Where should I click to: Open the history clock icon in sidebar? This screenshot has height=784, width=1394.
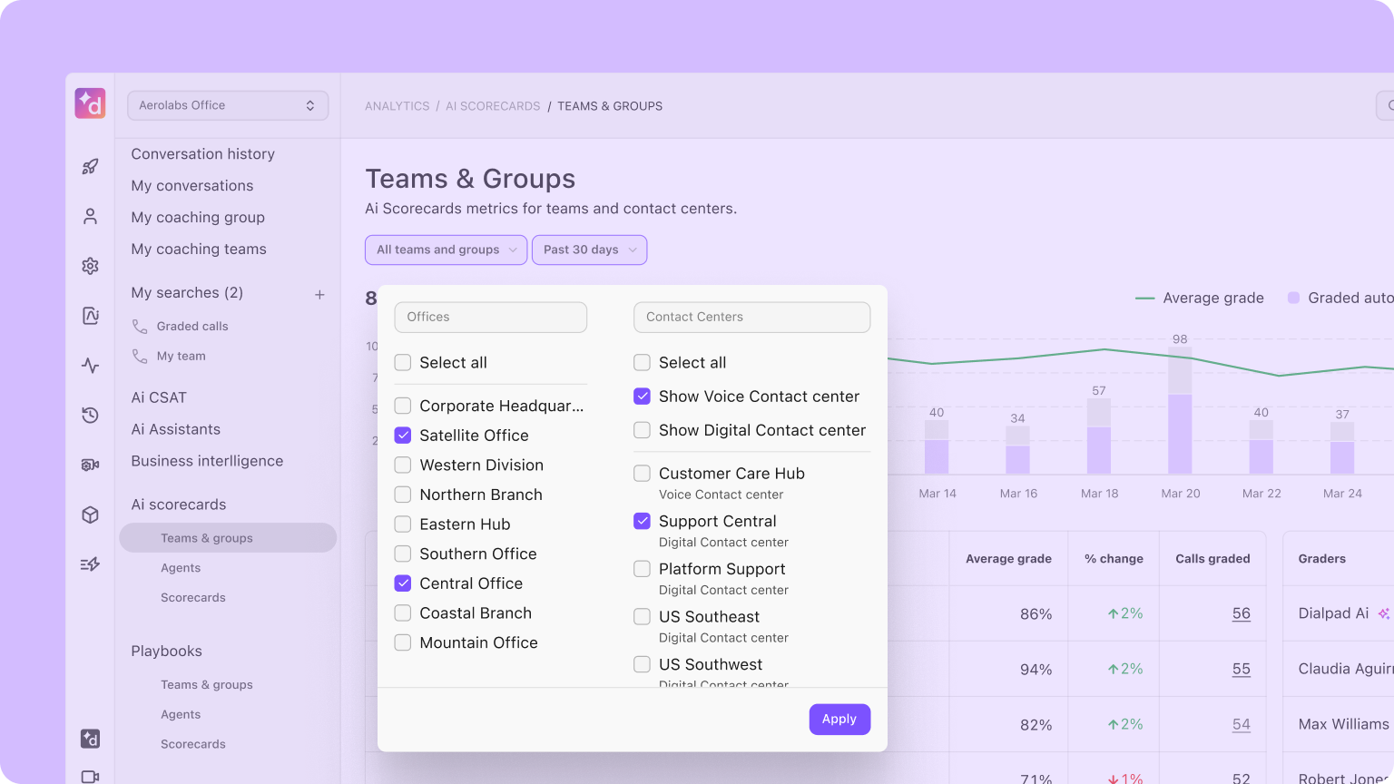tap(89, 415)
